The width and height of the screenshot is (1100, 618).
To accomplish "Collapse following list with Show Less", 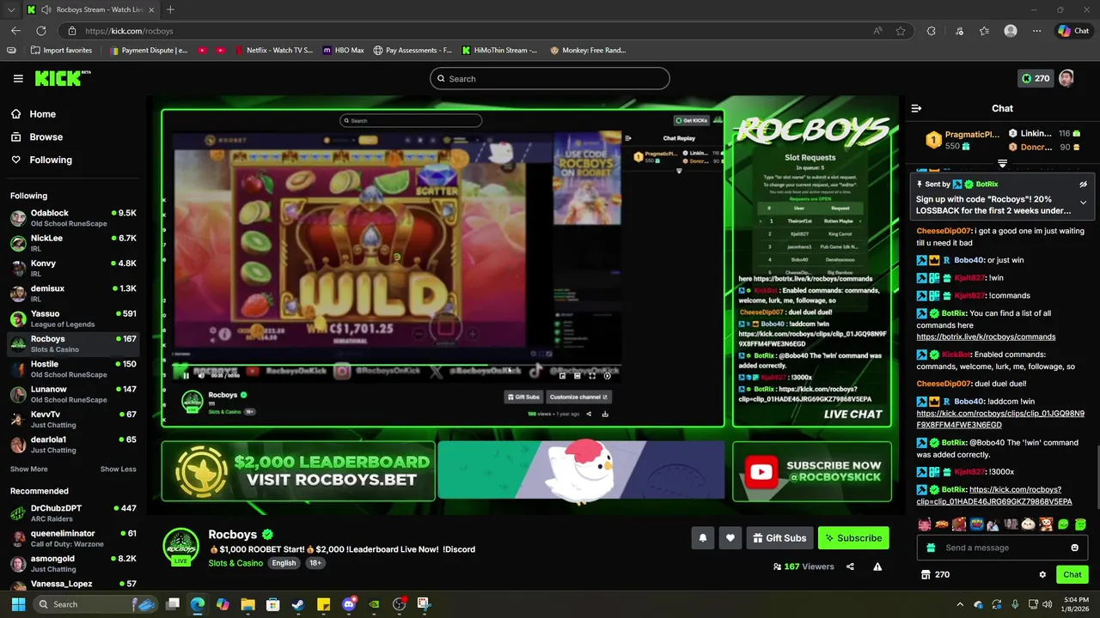I will [118, 470].
